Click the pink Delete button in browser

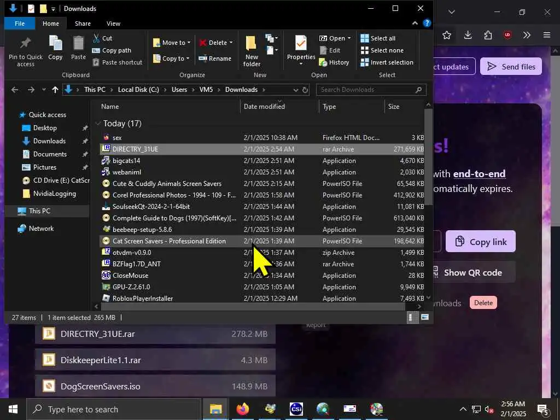(x=483, y=302)
